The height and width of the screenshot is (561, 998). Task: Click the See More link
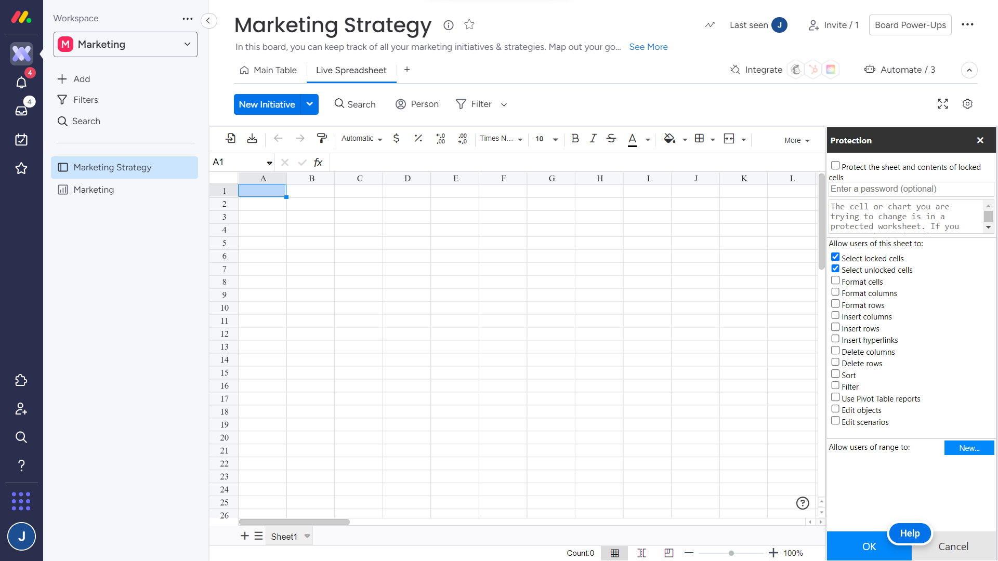pyautogui.click(x=648, y=47)
